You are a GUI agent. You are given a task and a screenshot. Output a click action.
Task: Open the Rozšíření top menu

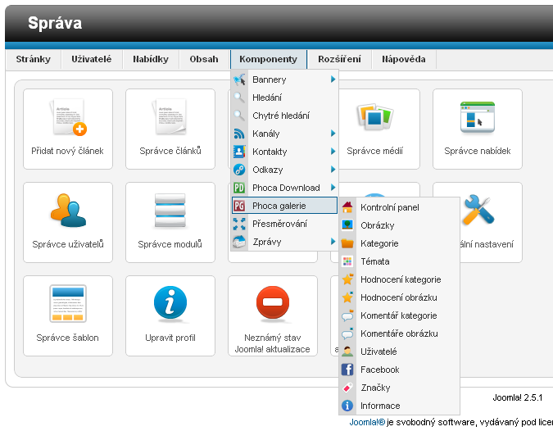click(339, 59)
